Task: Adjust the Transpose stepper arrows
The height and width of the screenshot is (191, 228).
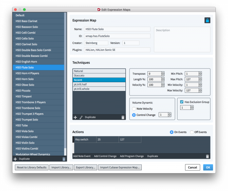Action: point(163,74)
